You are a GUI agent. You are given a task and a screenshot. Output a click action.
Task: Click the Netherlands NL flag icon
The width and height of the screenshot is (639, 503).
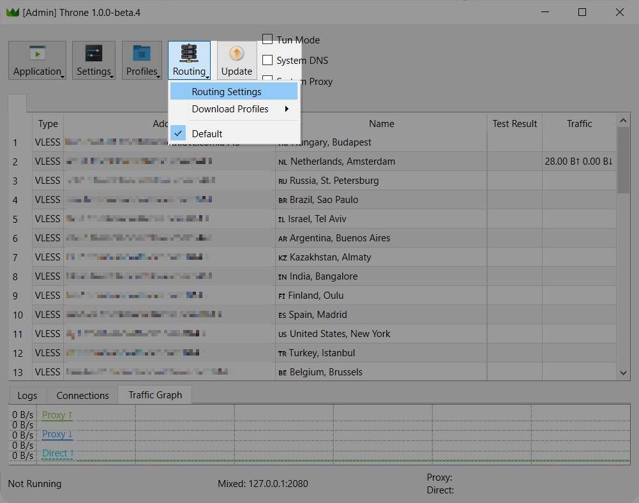[x=283, y=162]
